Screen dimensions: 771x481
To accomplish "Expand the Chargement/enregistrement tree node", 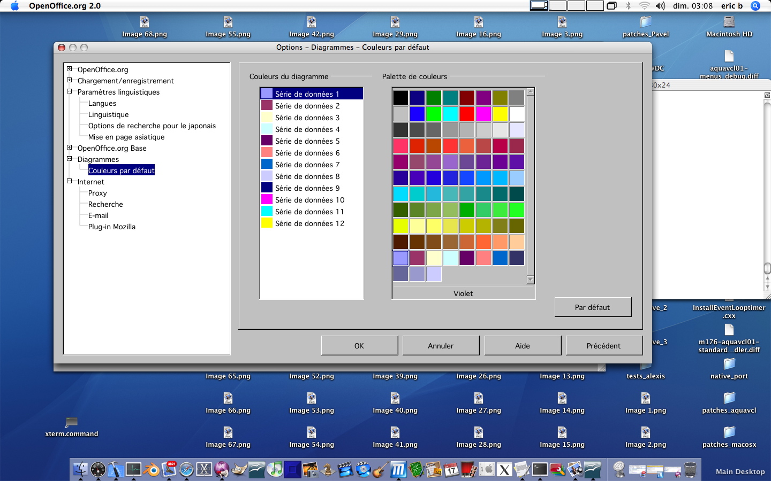I will click(69, 80).
